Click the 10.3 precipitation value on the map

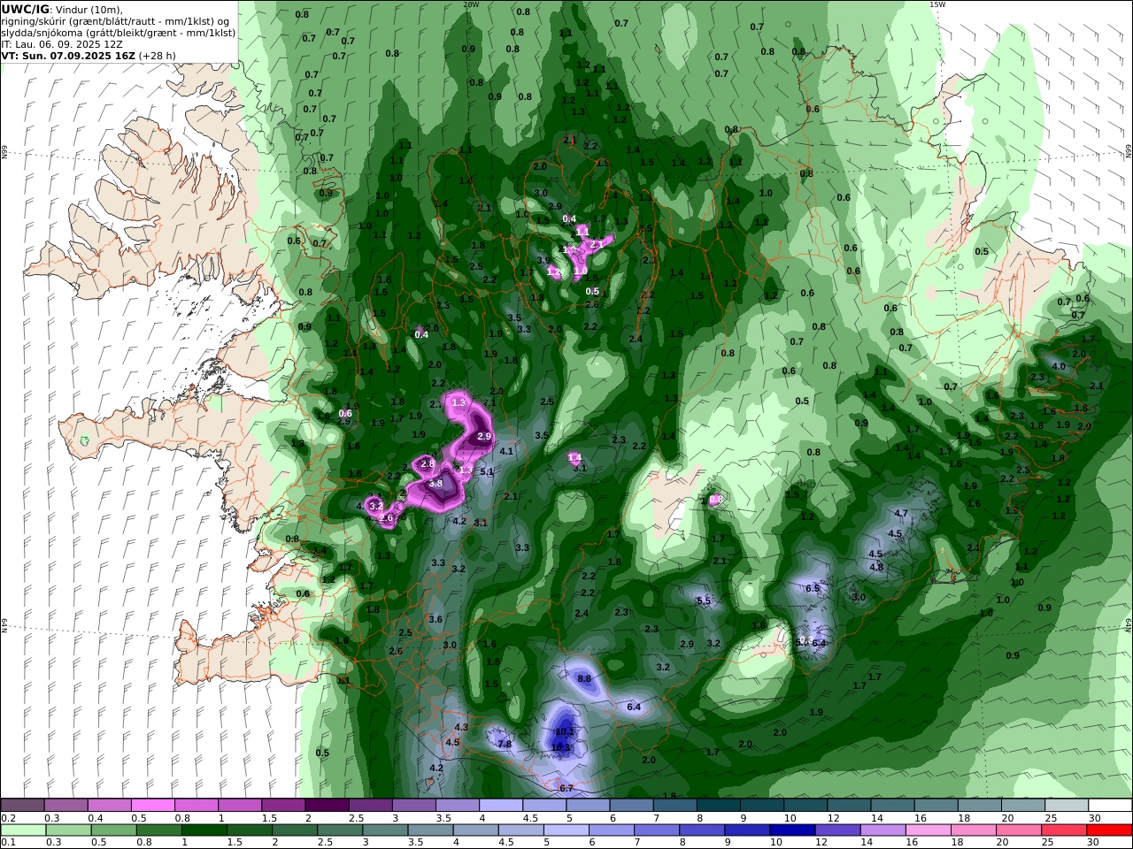click(x=560, y=747)
